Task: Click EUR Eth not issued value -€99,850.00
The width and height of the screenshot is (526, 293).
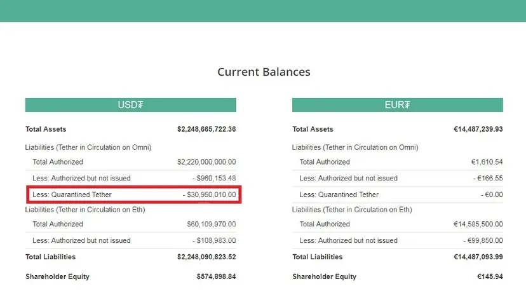Action: click(483, 241)
